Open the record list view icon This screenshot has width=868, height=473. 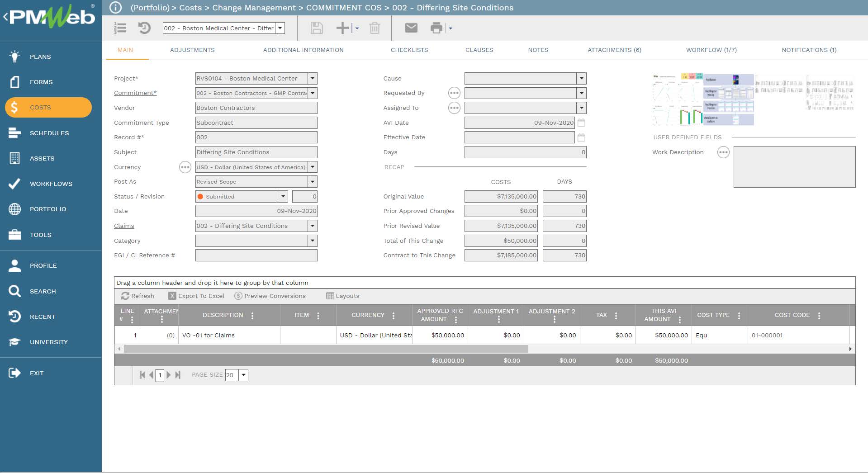pyautogui.click(x=120, y=28)
